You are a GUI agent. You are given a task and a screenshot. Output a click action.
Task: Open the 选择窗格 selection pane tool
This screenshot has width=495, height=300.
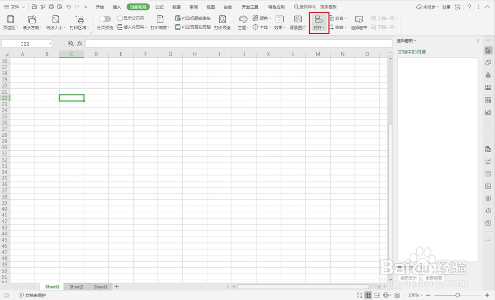click(x=359, y=23)
